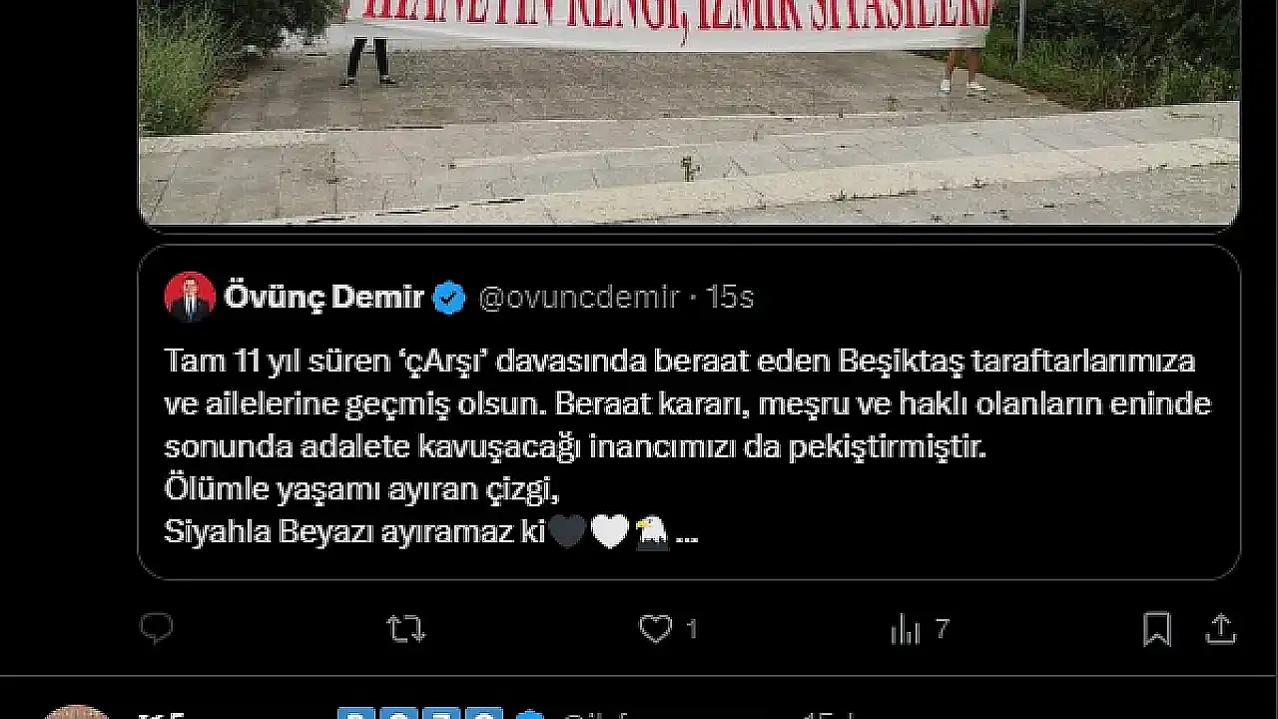
Task: Click the view count number 7
Action: [x=942, y=629]
